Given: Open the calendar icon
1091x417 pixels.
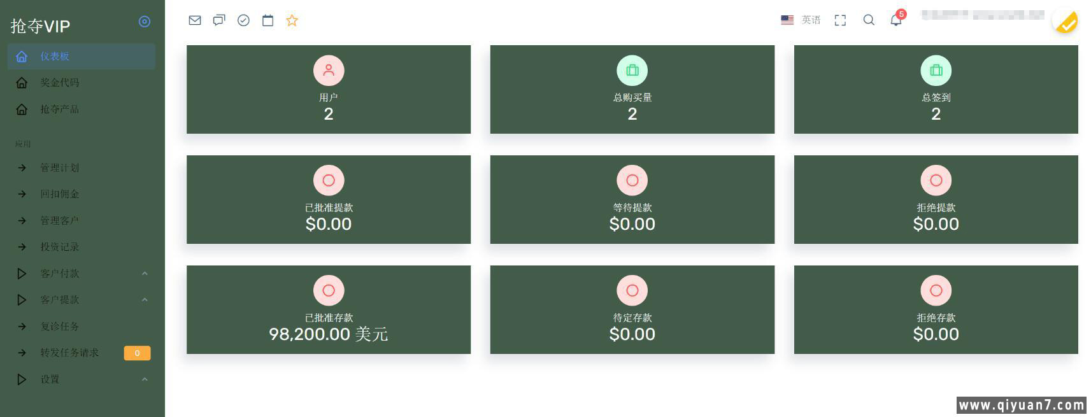Looking at the screenshot, I should pyautogui.click(x=267, y=20).
